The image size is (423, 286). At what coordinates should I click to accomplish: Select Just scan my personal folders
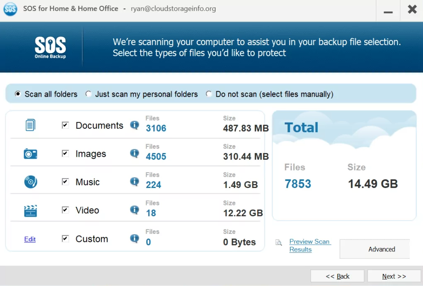[x=89, y=94]
